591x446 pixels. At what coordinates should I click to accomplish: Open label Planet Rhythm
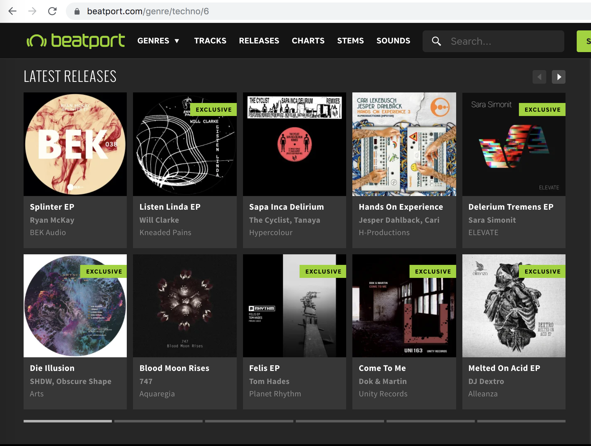point(275,394)
